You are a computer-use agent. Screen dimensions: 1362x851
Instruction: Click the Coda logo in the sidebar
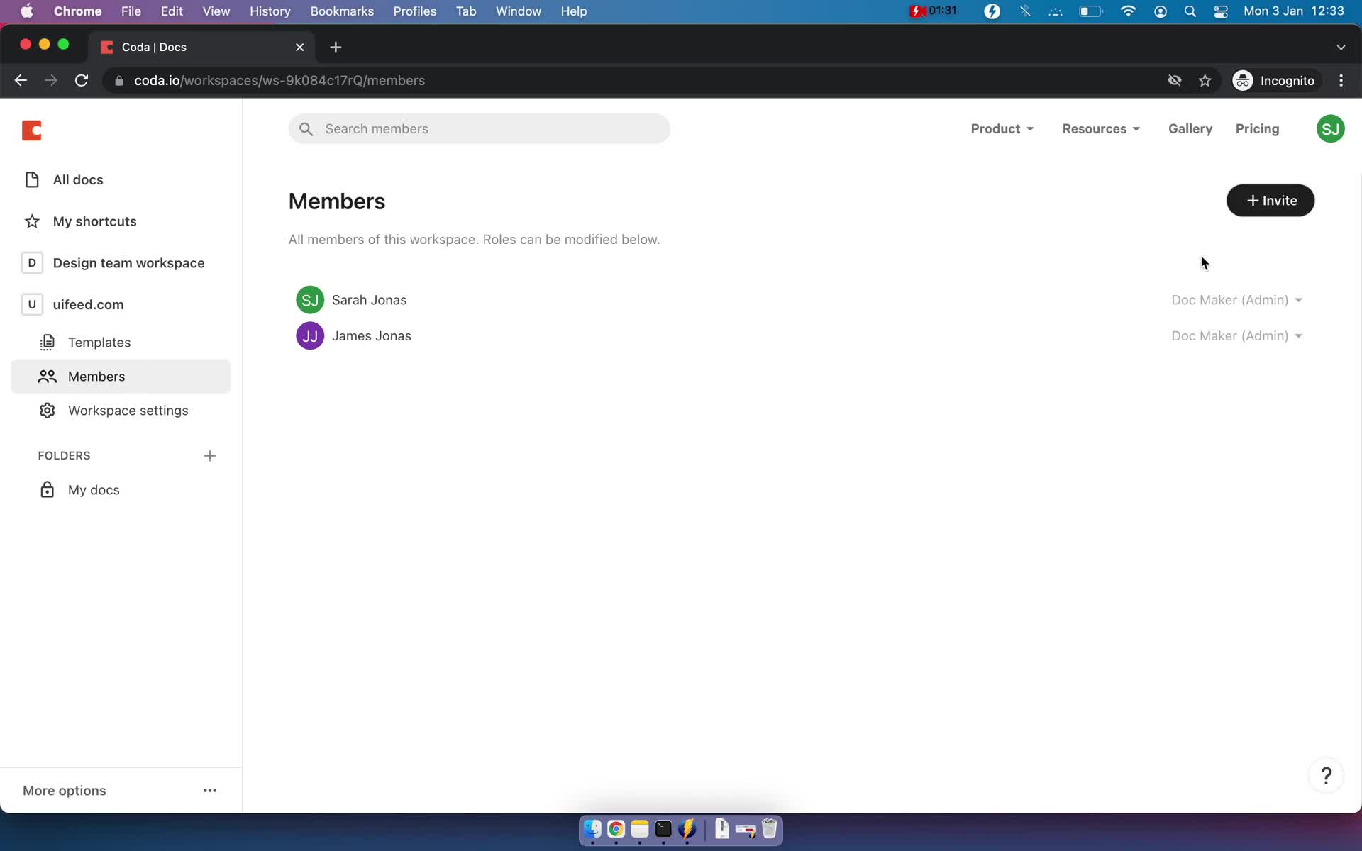tap(32, 130)
